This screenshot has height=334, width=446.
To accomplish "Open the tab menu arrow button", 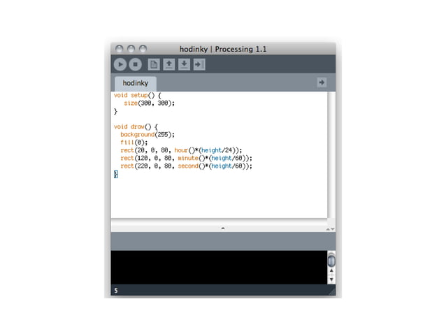I will 322,82.
